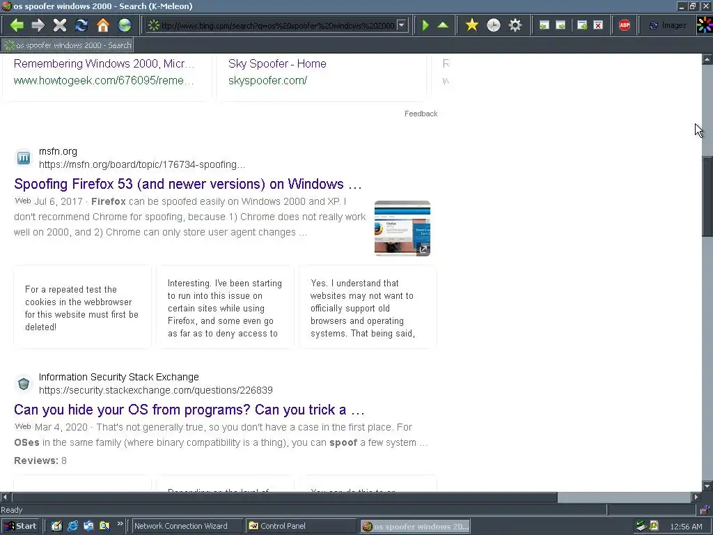Open the Firefox screenshot thumbnail
713x535 pixels.
point(402,228)
